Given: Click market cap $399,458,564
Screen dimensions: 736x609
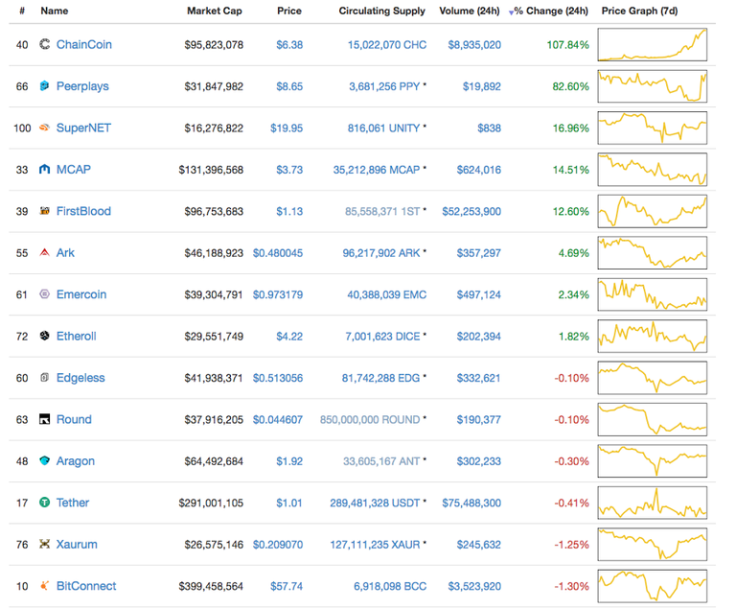Looking at the screenshot, I should (x=211, y=586).
